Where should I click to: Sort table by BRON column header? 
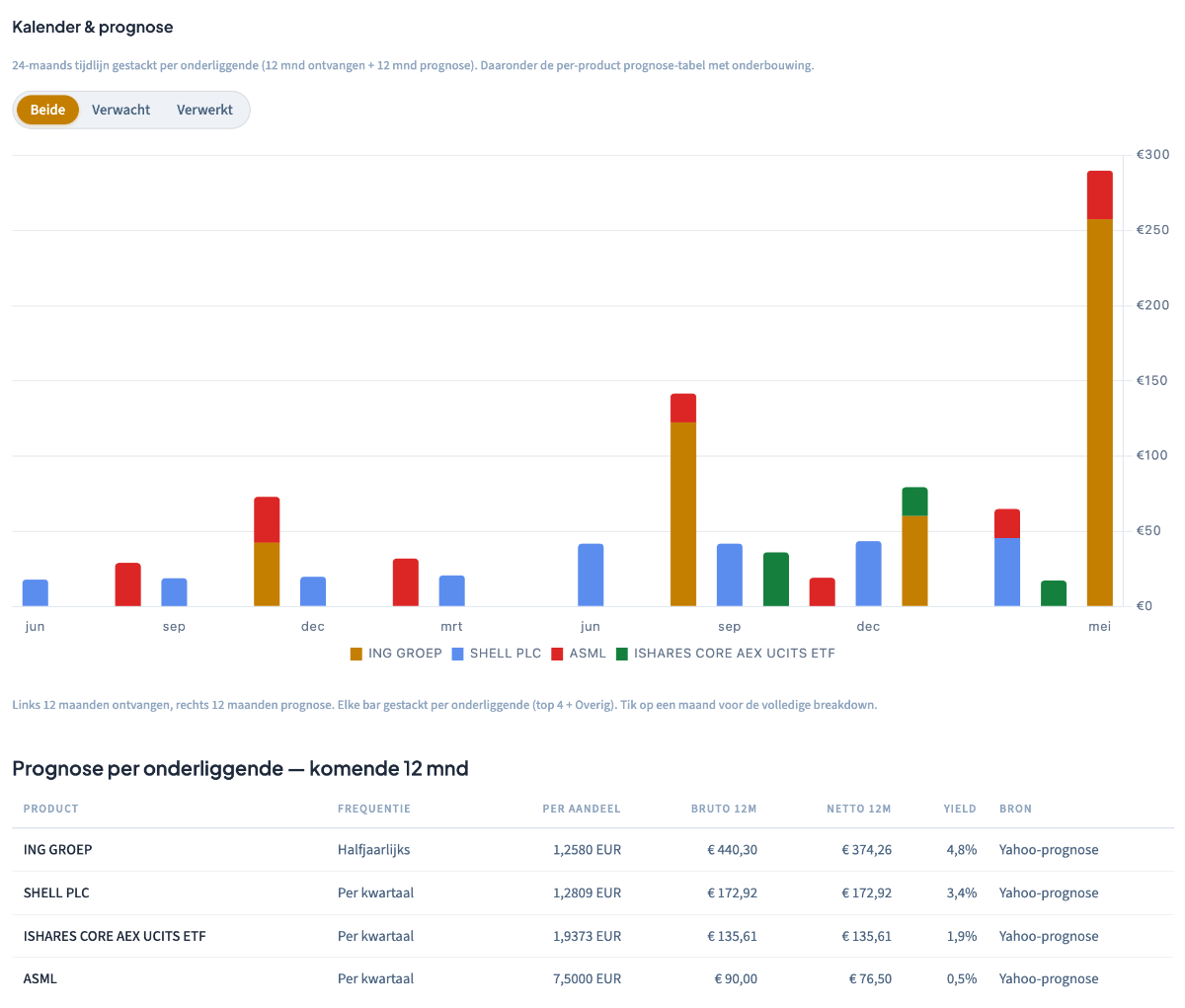click(x=1015, y=809)
